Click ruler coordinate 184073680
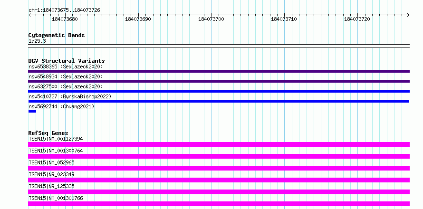This screenshot has height=209, width=423. pos(65,19)
